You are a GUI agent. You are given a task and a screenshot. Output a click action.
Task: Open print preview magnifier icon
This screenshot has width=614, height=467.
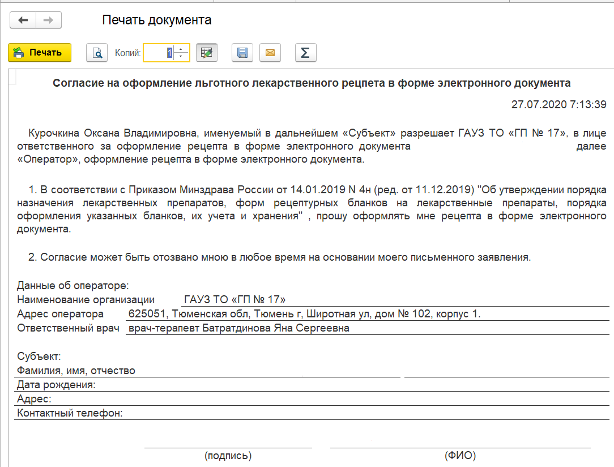pyautogui.click(x=97, y=53)
